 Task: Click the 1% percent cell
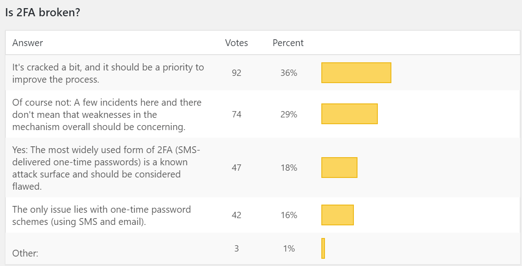coord(289,248)
